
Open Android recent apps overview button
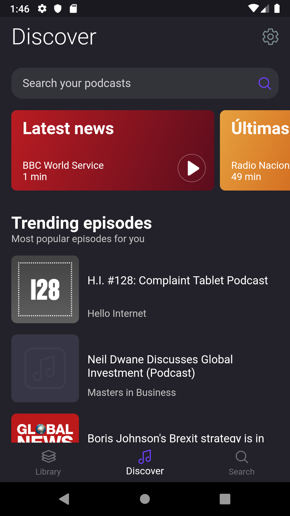point(225,499)
